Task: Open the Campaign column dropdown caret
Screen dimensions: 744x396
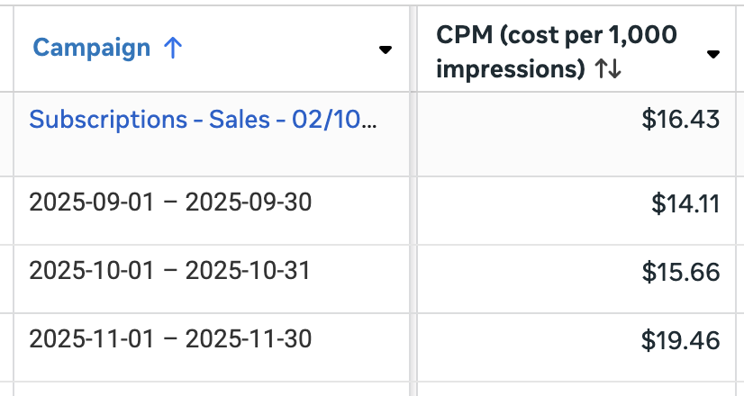Action: (x=386, y=49)
